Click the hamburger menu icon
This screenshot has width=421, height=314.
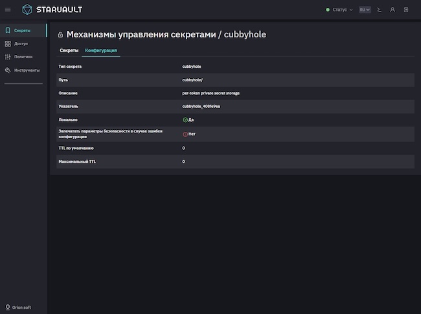(x=8, y=10)
